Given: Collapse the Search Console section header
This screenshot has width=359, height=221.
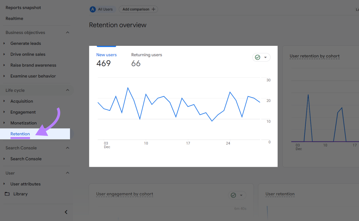Looking at the screenshot, I should pos(67,148).
